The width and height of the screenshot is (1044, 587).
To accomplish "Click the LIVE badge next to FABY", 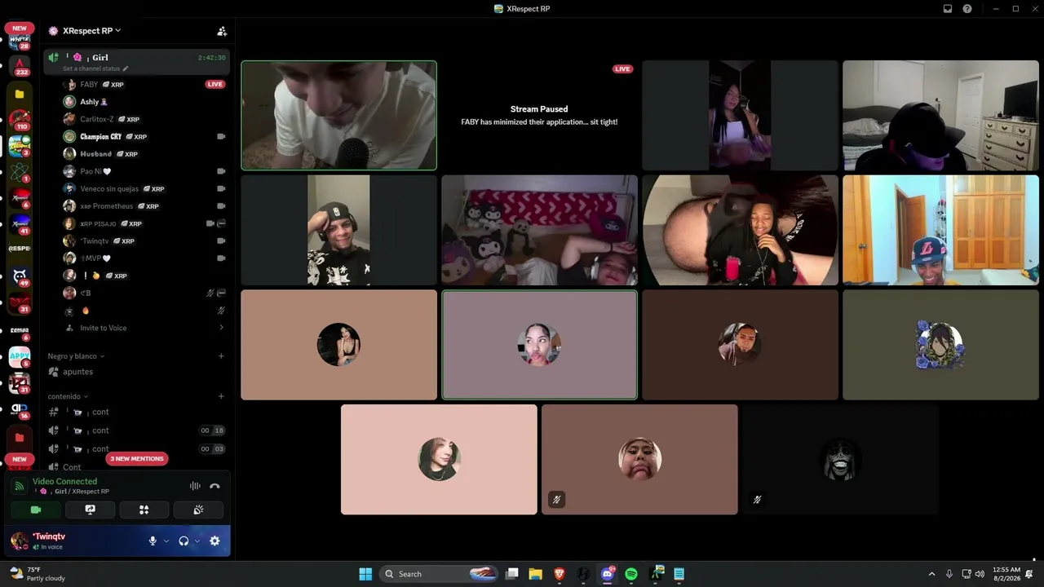I will (x=215, y=84).
